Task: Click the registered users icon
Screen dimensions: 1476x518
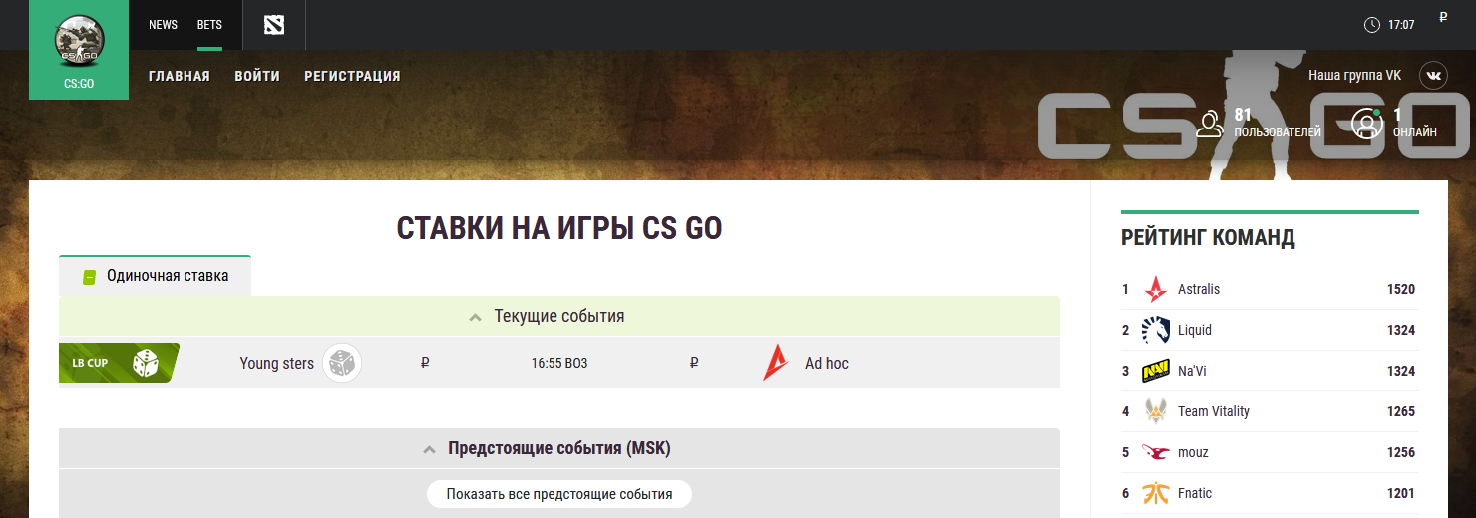Action: pyautogui.click(x=1211, y=123)
